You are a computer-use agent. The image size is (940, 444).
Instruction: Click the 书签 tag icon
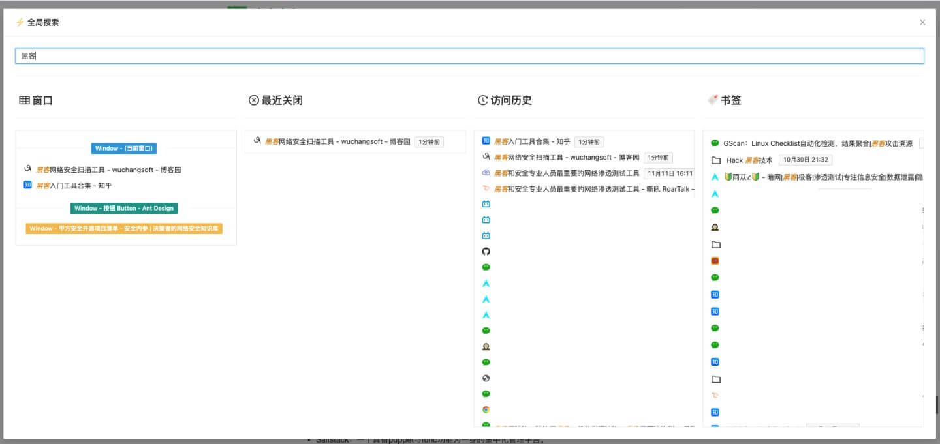(x=712, y=100)
